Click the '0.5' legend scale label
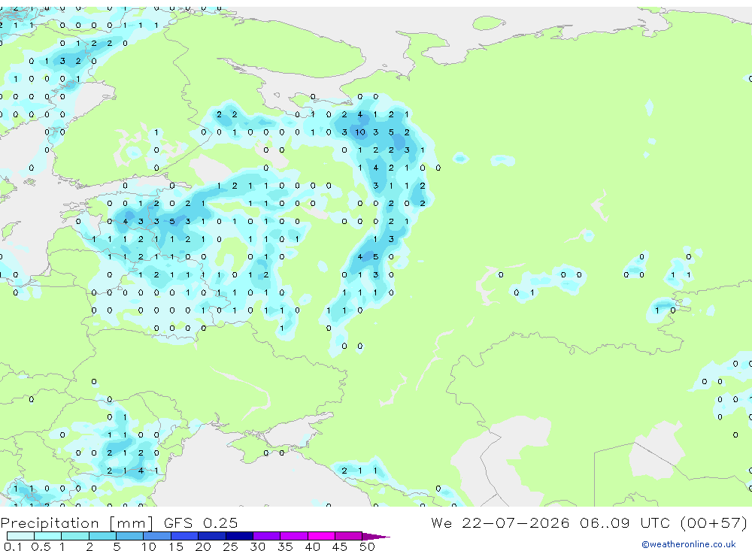Screen dimensions: 752x551 pyautogui.click(x=41, y=546)
